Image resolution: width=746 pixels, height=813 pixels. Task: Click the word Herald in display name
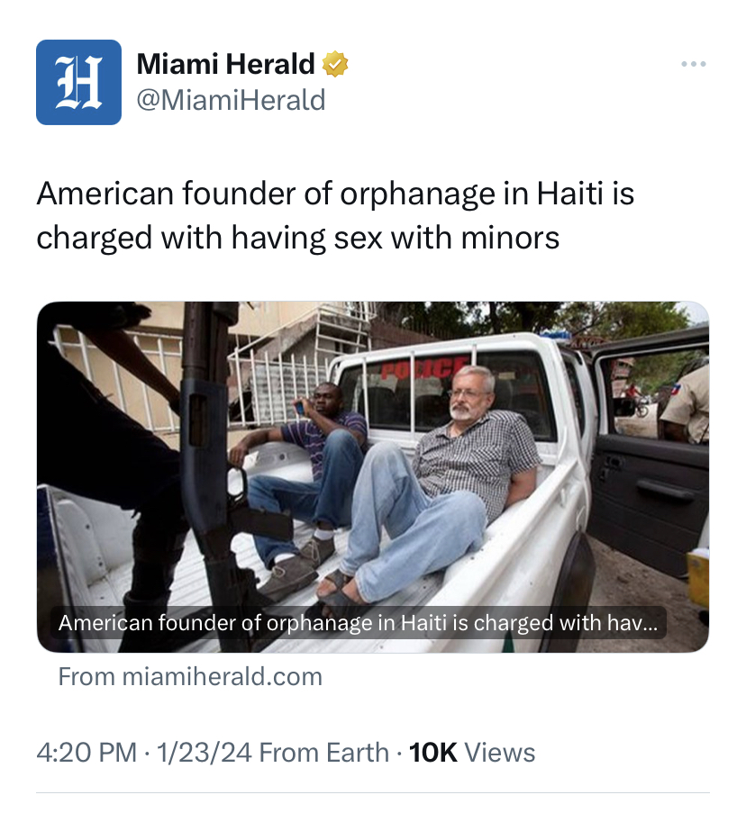(x=270, y=64)
